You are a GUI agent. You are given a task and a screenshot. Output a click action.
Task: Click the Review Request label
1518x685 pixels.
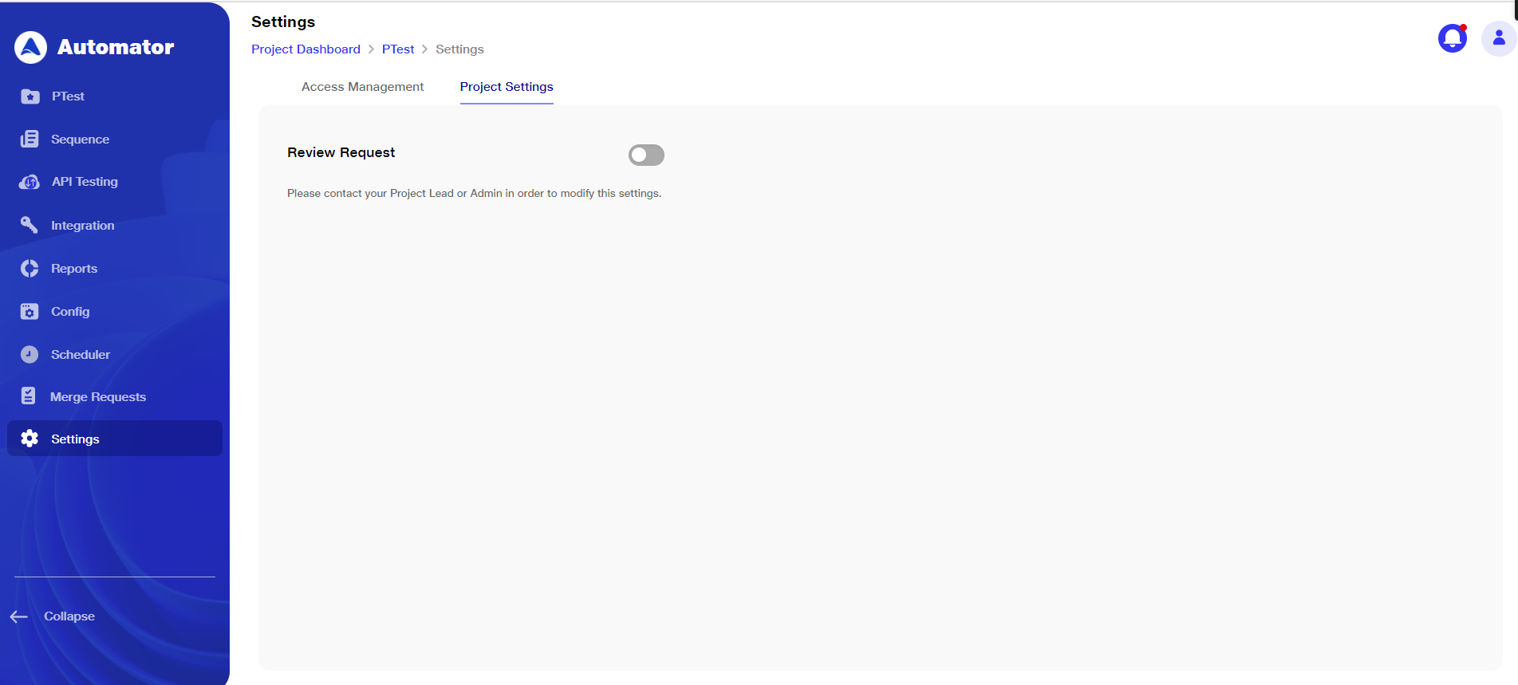pos(341,152)
